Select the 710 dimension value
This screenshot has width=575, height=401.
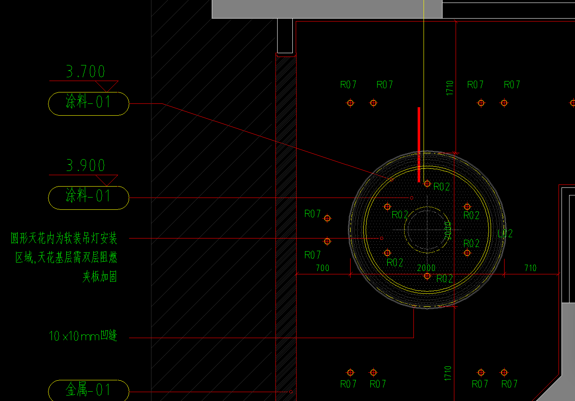pos(530,268)
